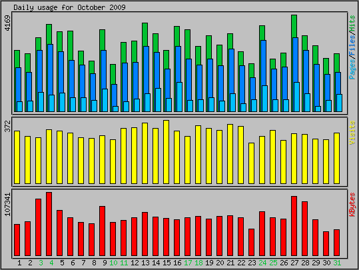Click day label 4 on the x-axis

click(x=51, y=263)
